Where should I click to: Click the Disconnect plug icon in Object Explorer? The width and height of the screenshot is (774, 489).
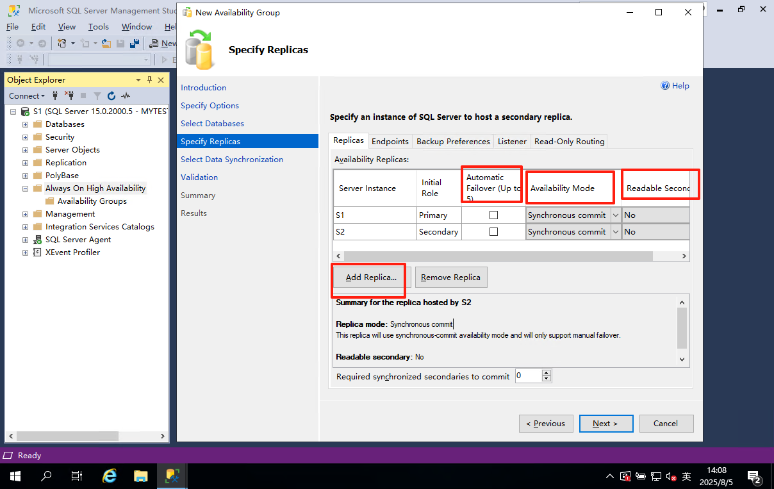pos(69,95)
